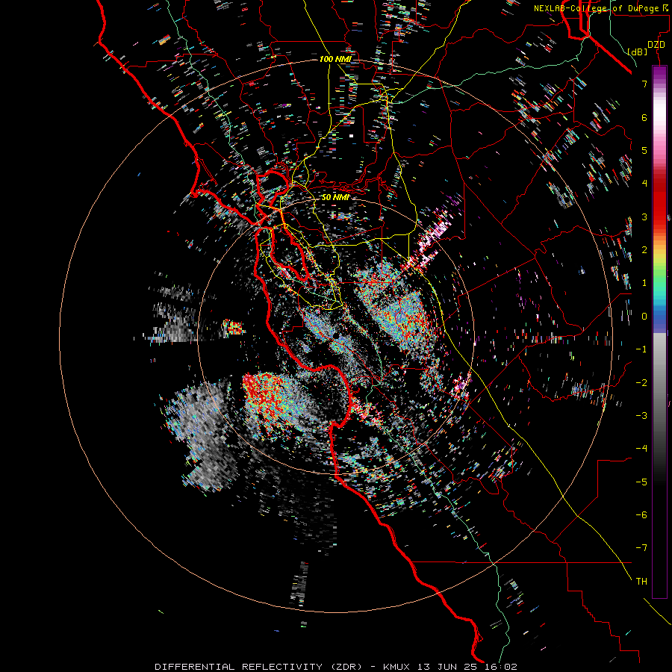Click the "-3" tick label on color scale

(x=641, y=416)
